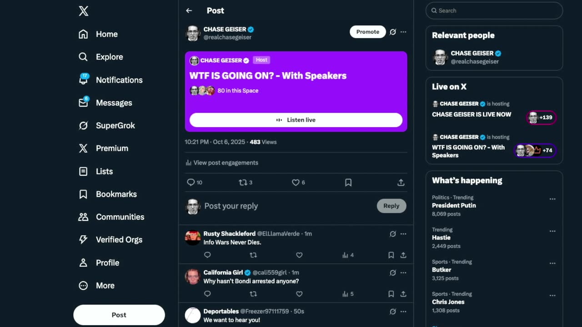Like the main post with 6 likes
Viewport: 582px width, 327px height.
296,182
